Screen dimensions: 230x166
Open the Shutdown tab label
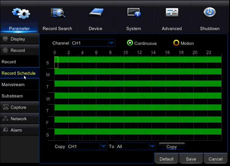tap(210, 28)
